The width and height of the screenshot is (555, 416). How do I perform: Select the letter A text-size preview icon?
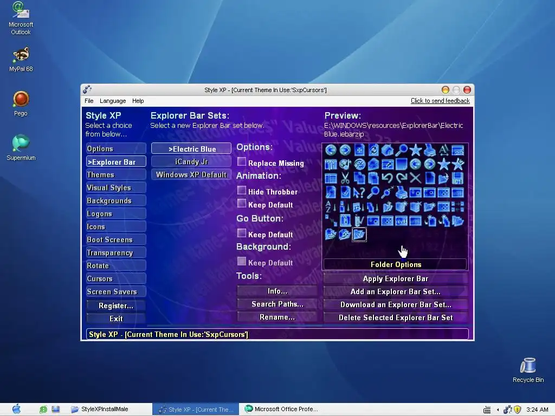(444, 151)
